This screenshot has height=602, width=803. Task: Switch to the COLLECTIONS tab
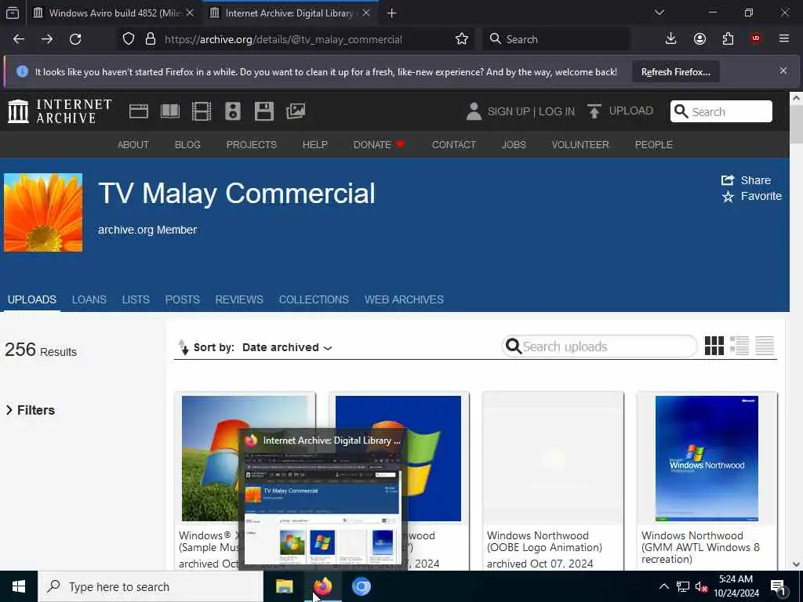[x=314, y=299]
